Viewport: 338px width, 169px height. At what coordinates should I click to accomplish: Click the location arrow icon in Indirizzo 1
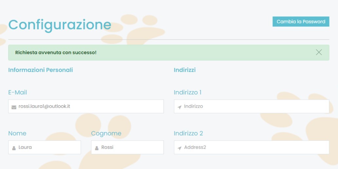click(x=179, y=107)
